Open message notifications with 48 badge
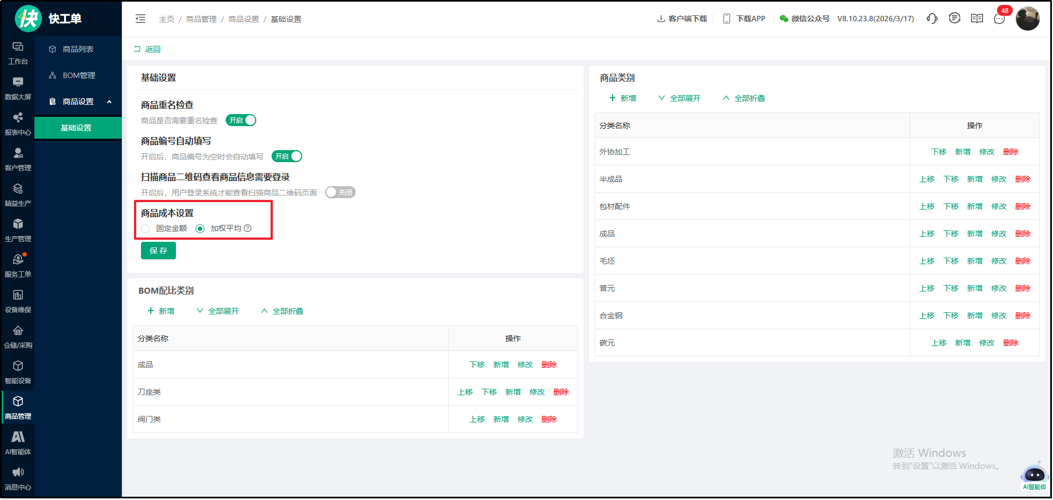 click(999, 19)
